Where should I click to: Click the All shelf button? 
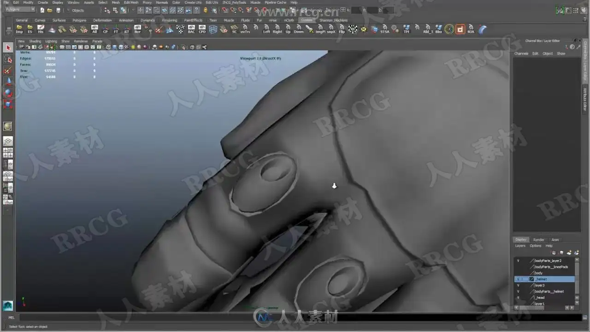pos(94,29)
